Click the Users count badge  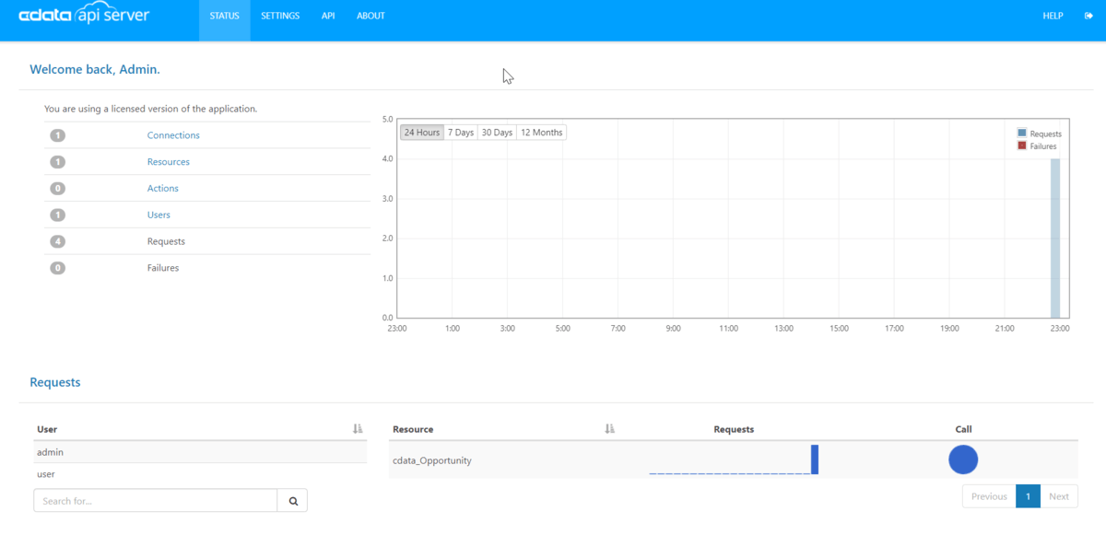[x=58, y=215]
